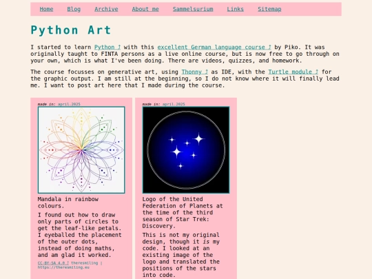This screenshot has width=372, height=279.
Task: Go to the Links page
Action: click(236, 9)
